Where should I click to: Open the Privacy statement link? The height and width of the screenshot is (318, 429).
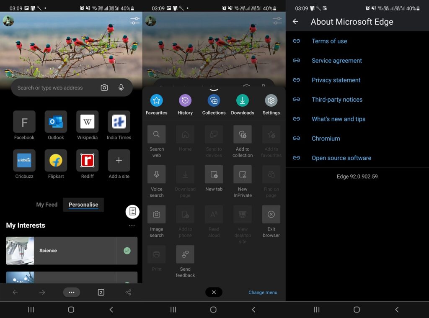[337, 80]
